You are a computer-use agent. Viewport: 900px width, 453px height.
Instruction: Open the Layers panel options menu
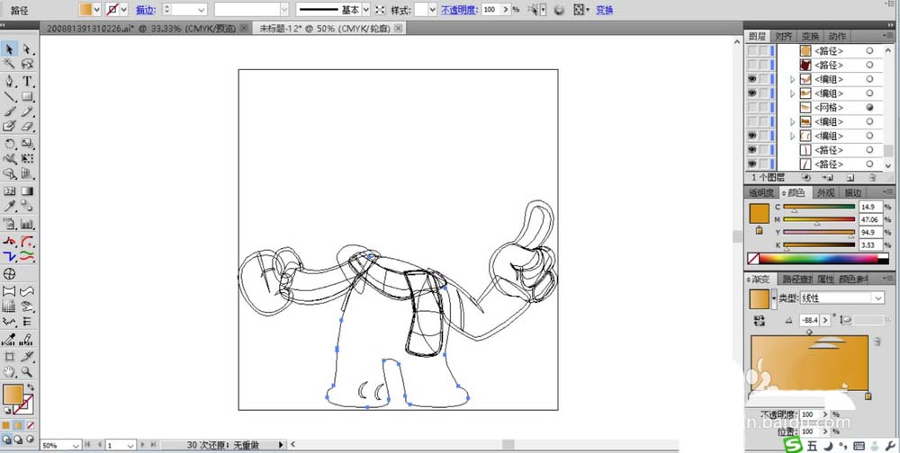coord(889,36)
